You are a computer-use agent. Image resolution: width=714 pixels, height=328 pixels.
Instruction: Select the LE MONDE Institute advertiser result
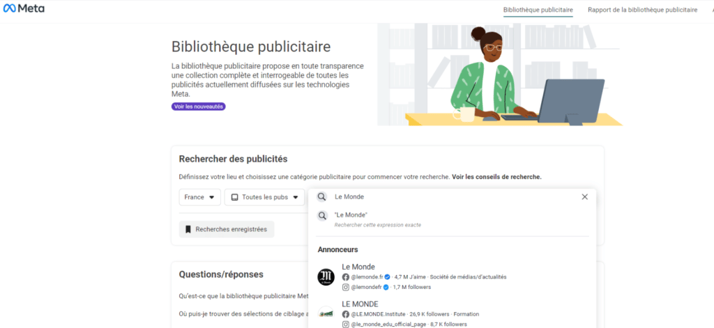(x=452, y=314)
